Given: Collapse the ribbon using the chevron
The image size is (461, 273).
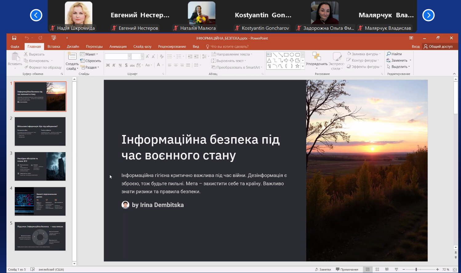Looking at the screenshot, I should (x=454, y=74).
